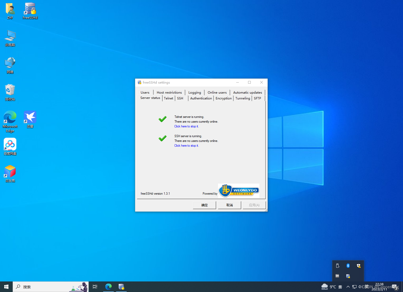403x292 pixels.
Task: Stop the Telnet server via its link
Action: point(186,126)
